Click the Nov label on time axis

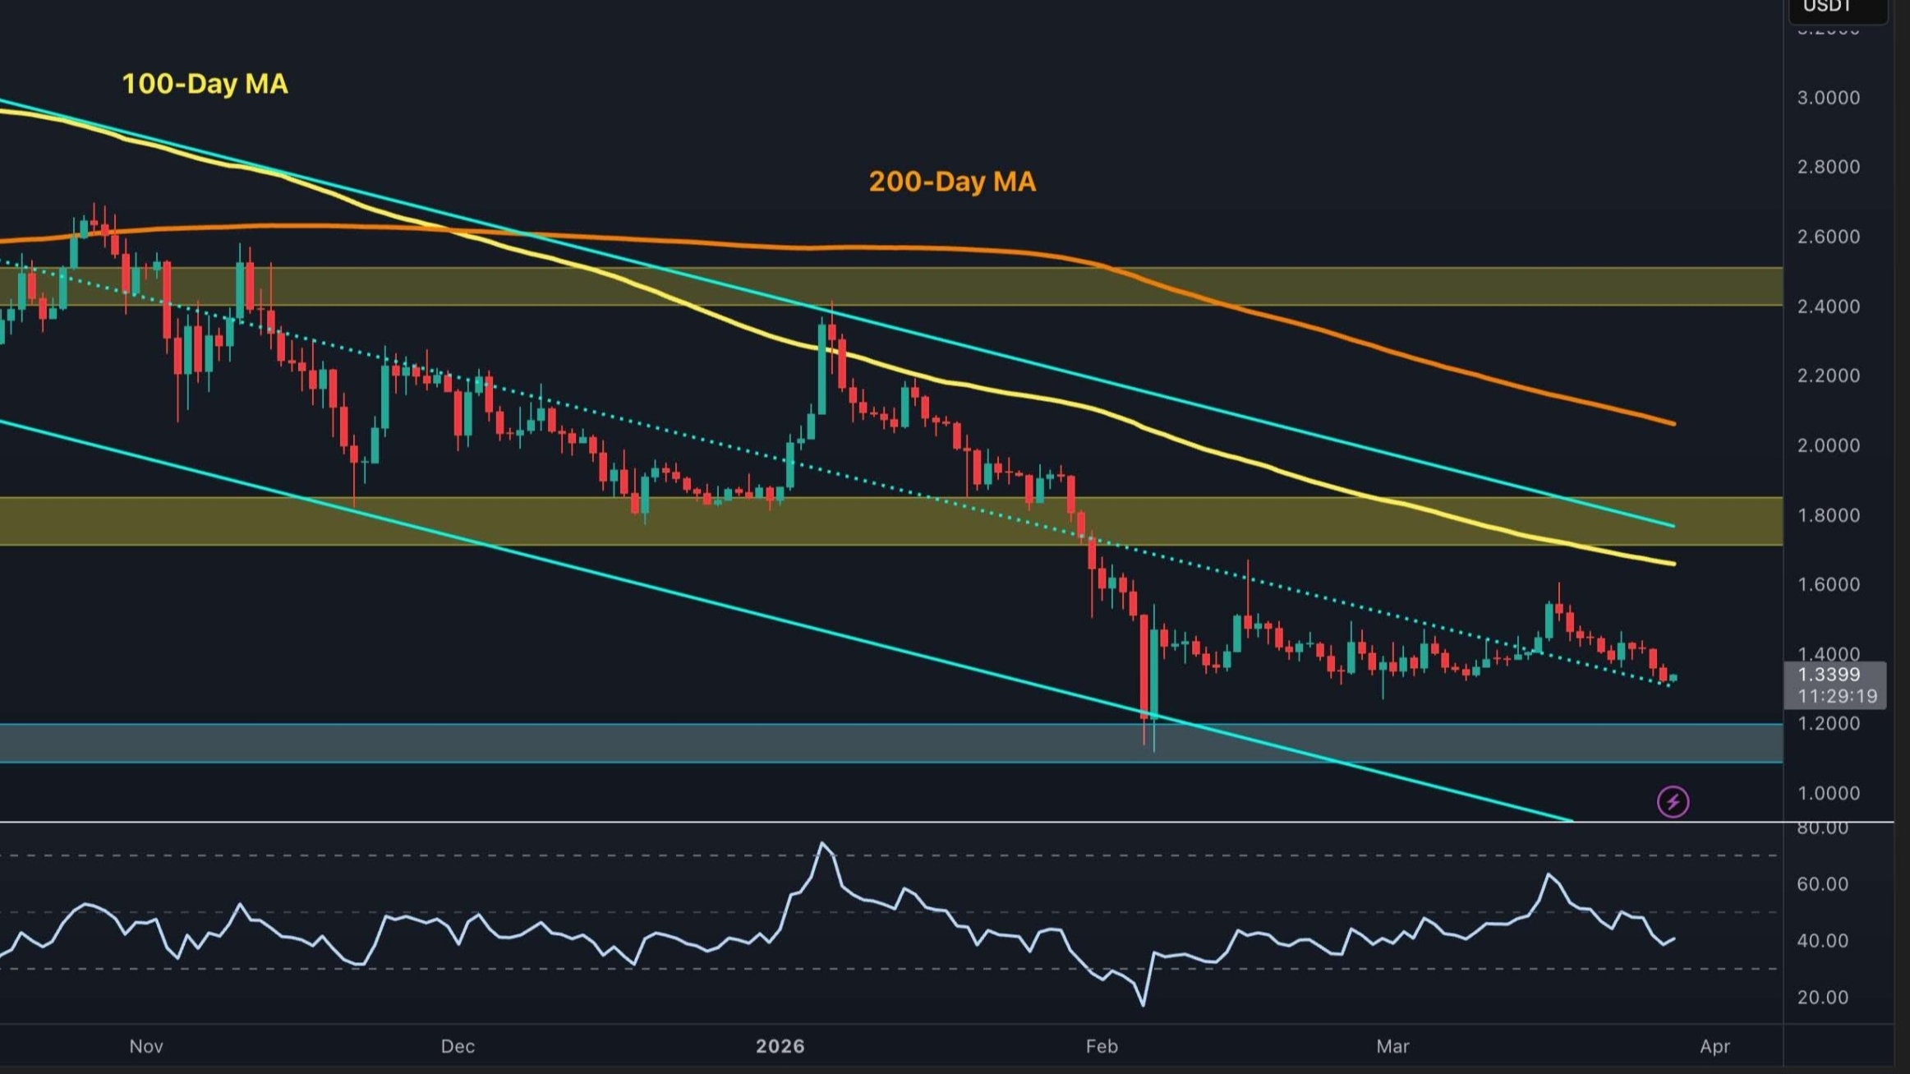click(146, 1046)
